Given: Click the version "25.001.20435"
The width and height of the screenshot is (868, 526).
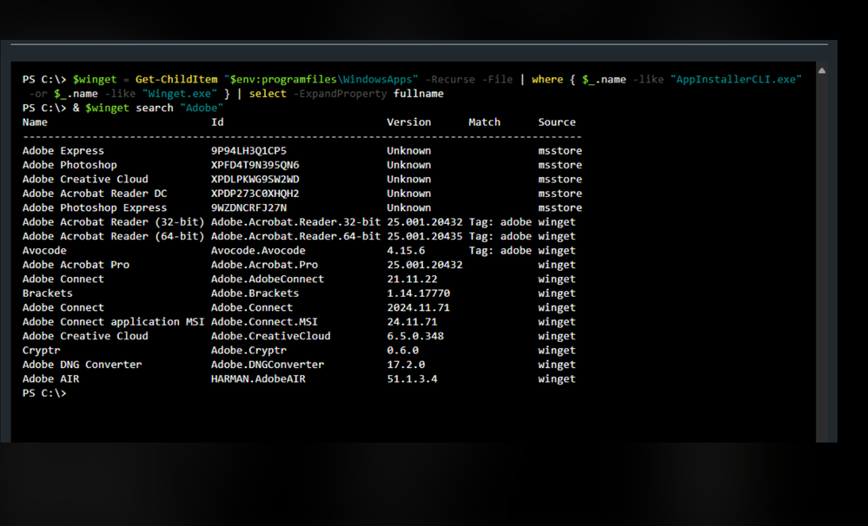Looking at the screenshot, I should pyautogui.click(x=425, y=237).
